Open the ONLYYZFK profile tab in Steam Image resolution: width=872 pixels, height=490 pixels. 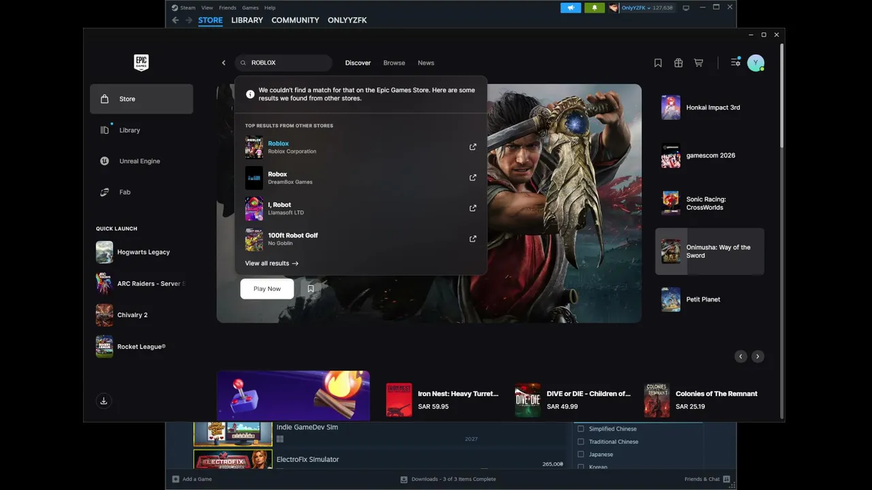347,20
